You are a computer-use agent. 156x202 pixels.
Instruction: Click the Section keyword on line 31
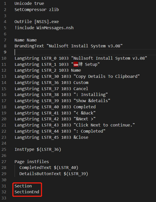[23, 186]
